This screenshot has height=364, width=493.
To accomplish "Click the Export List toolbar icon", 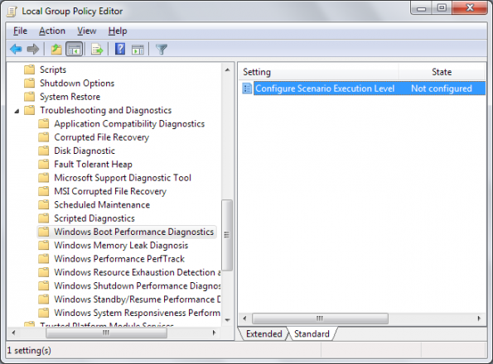I will (x=97, y=50).
